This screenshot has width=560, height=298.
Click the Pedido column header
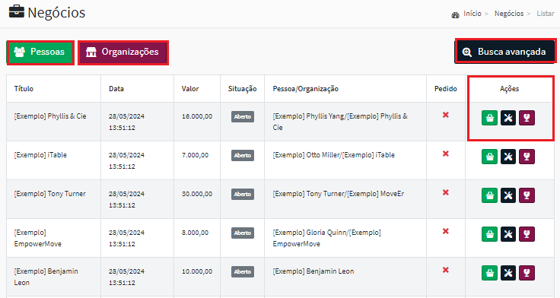click(x=445, y=89)
